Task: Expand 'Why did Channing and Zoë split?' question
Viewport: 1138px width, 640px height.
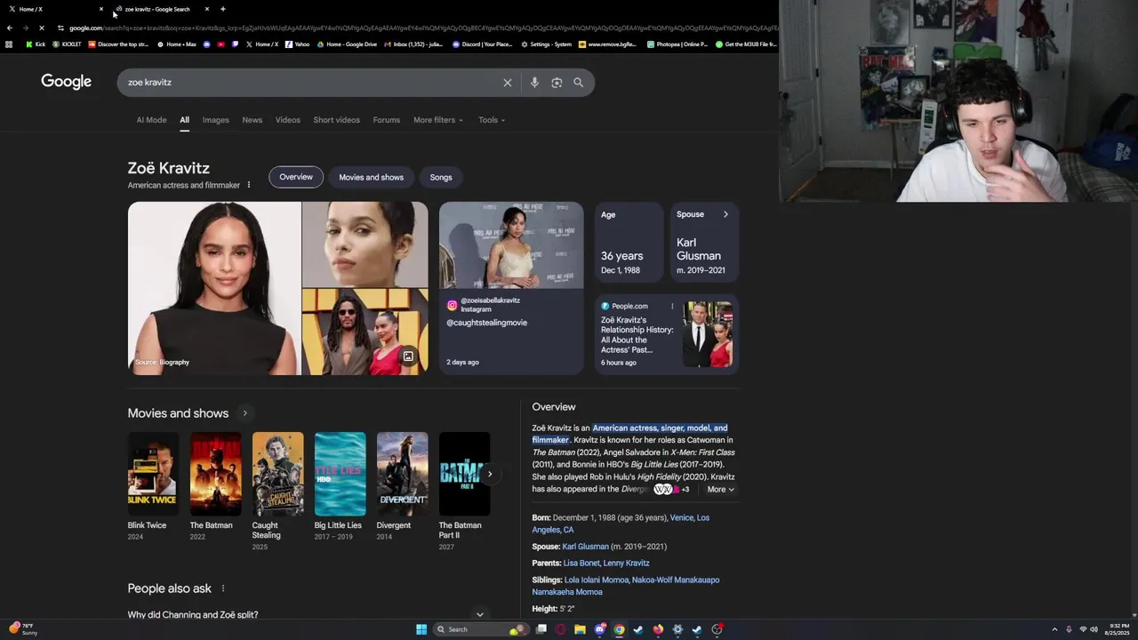Action: 307,614
